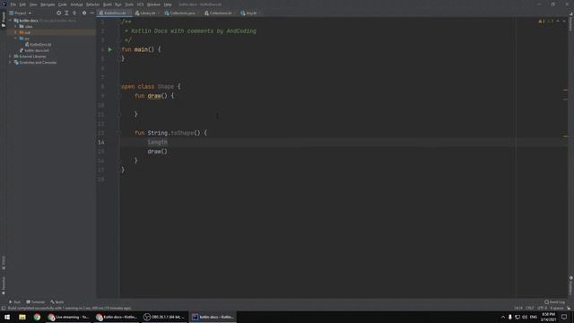Switch to the Collections.java editor tab
The image size is (574, 323).
click(x=181, y=13)
